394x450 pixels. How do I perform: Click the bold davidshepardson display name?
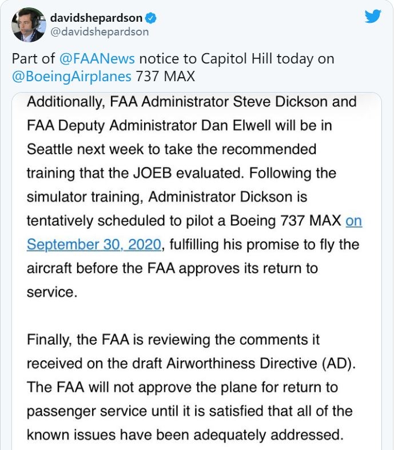click(x=99, y=18)
